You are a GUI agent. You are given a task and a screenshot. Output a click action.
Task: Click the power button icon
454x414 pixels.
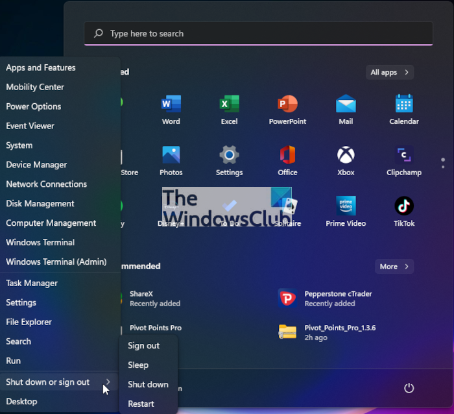(409, 388)
